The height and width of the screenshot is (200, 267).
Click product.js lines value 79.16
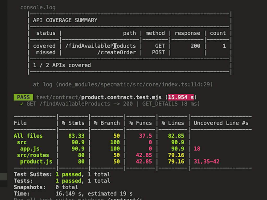point(176,161)
